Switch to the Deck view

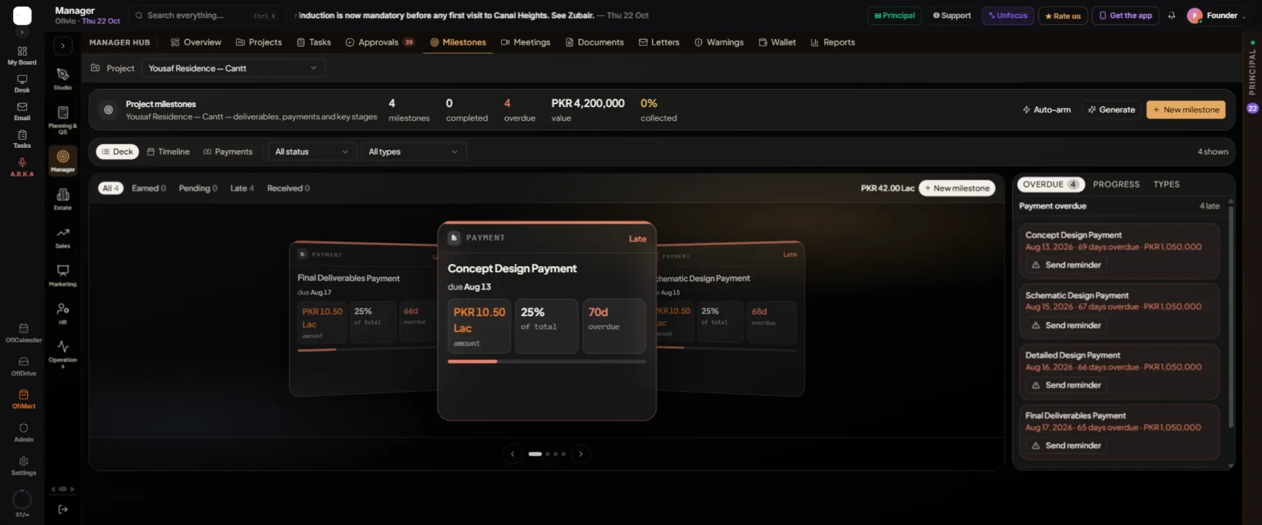pos(117,151)
